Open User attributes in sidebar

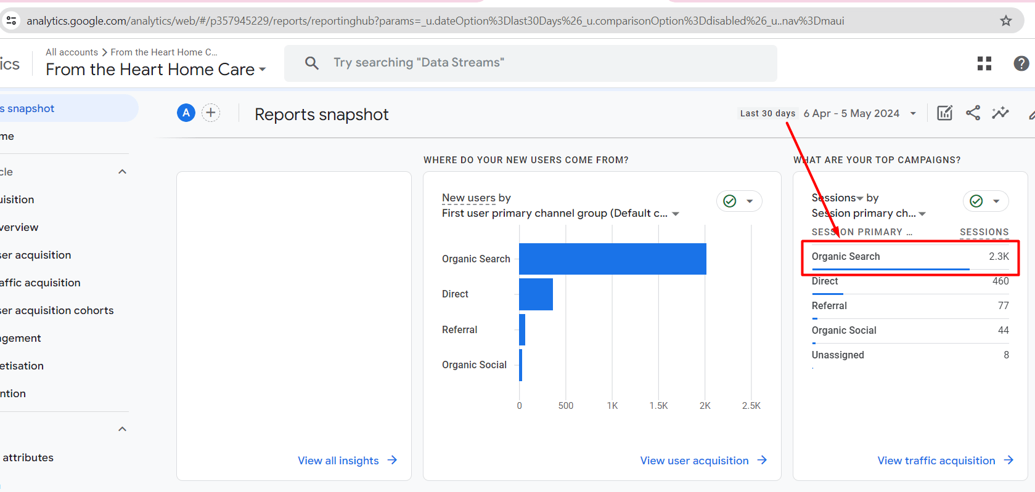click(x=28, y=458)
